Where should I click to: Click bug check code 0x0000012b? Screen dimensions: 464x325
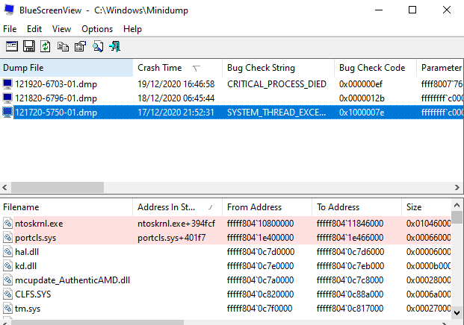point(362,98)
